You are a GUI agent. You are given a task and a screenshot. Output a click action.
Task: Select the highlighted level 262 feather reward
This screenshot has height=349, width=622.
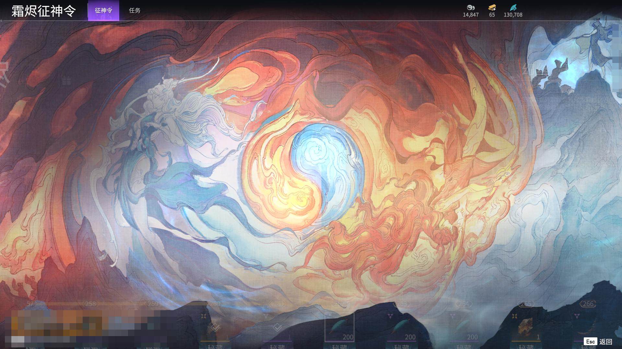(x=339, y=327)
